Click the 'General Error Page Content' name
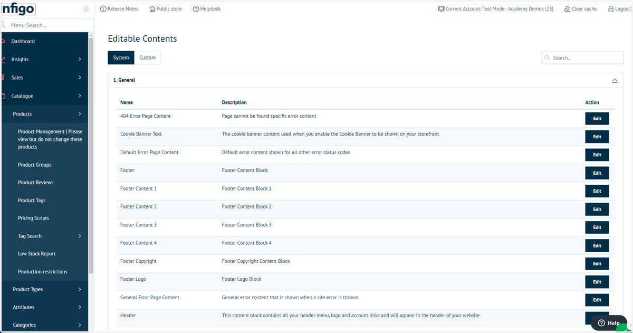Viewport: 633px width, 333px height. point(150,298)
